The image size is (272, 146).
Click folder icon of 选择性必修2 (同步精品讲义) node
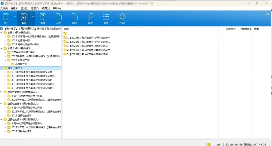(5, 103)
